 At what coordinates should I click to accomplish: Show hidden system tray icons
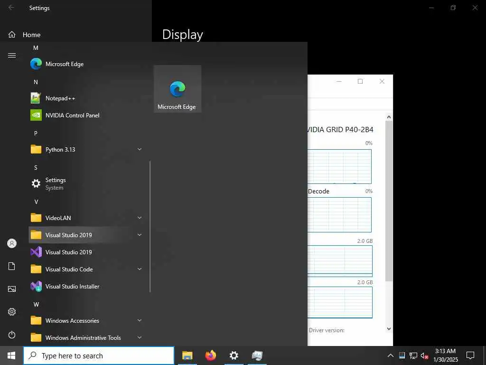point(391,355)
